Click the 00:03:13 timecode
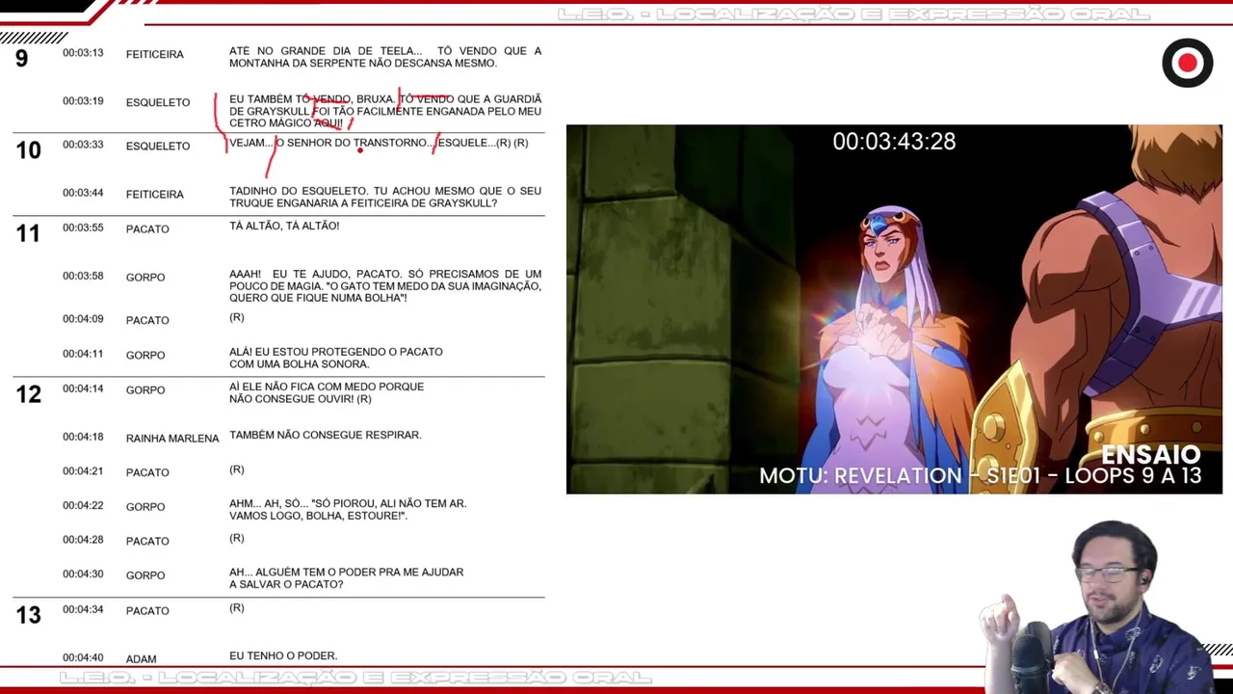 coord(83,53)
